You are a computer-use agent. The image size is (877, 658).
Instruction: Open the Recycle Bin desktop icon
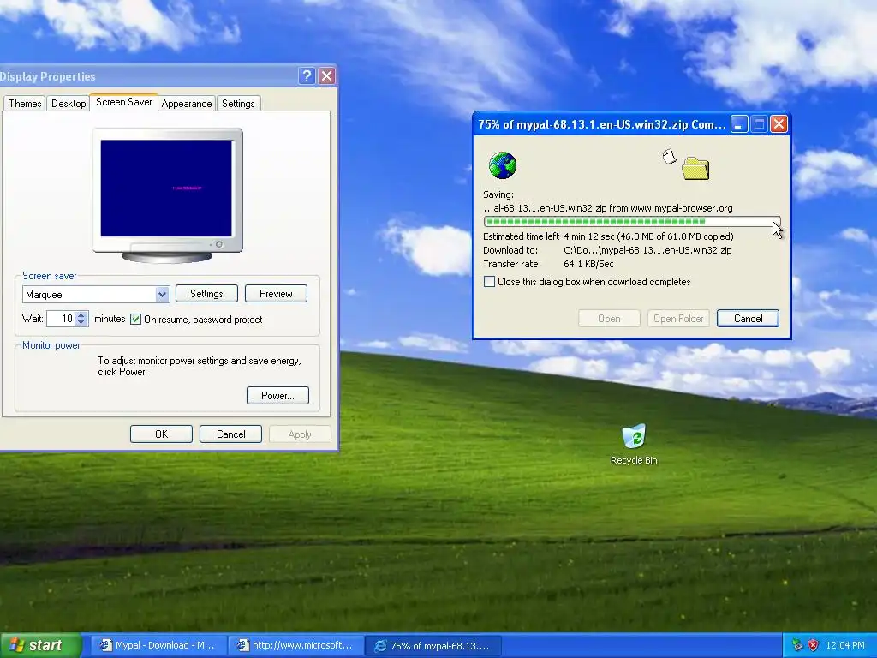[634, 445]
